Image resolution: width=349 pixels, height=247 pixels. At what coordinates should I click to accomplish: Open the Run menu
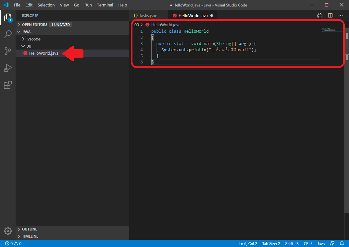click(x=88, y=5)
